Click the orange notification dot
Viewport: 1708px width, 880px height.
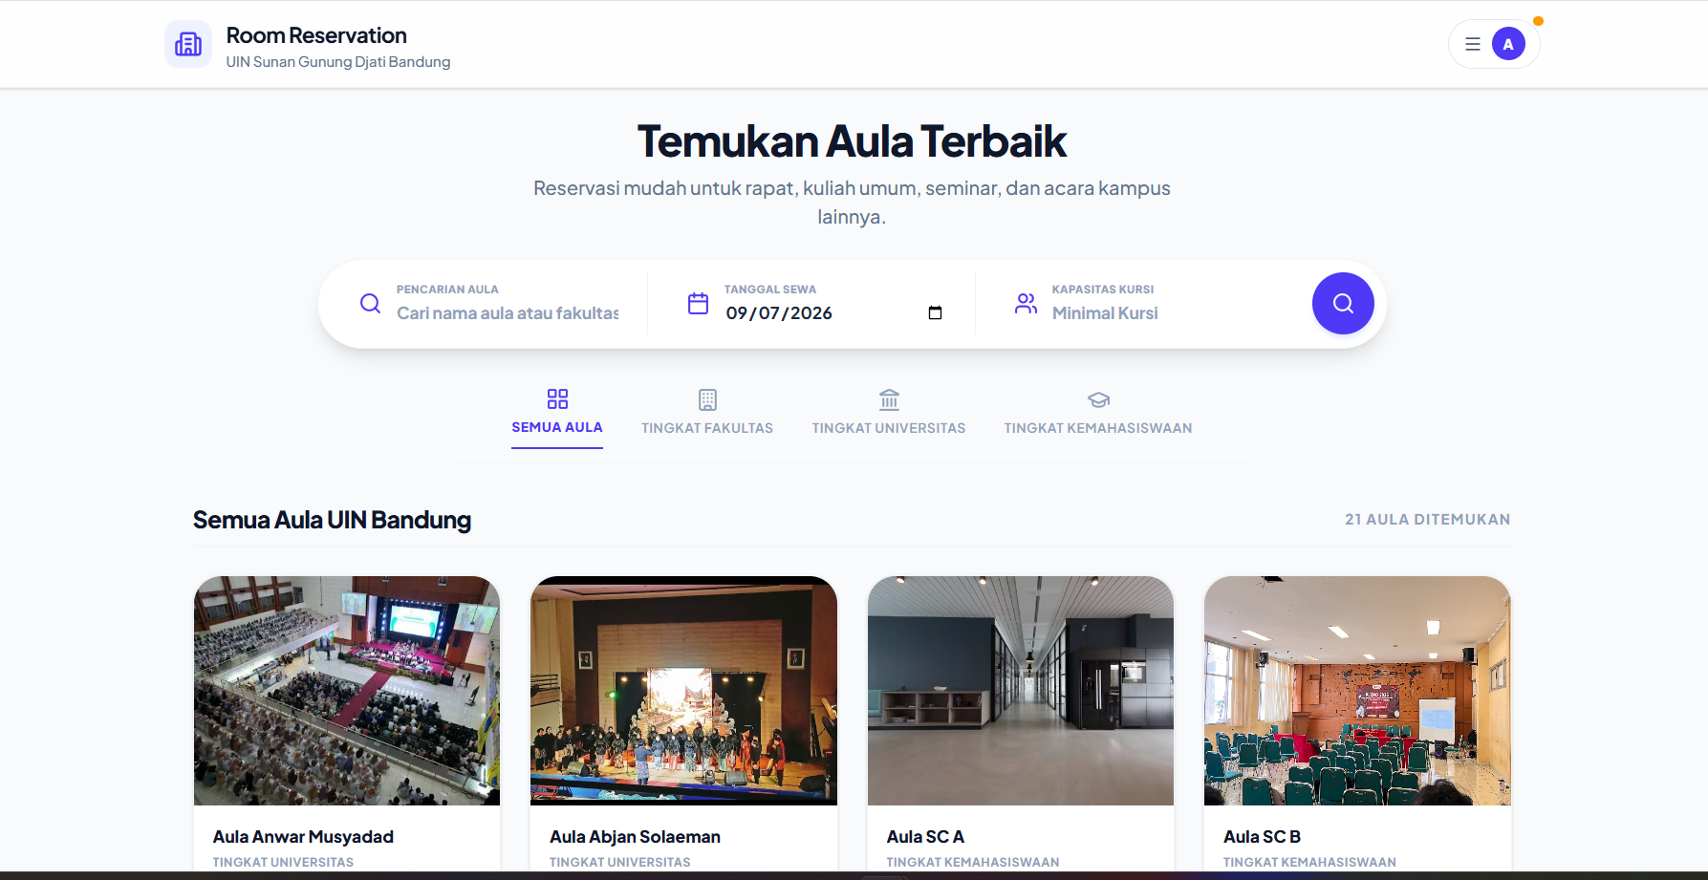(x=1538, y=21)
